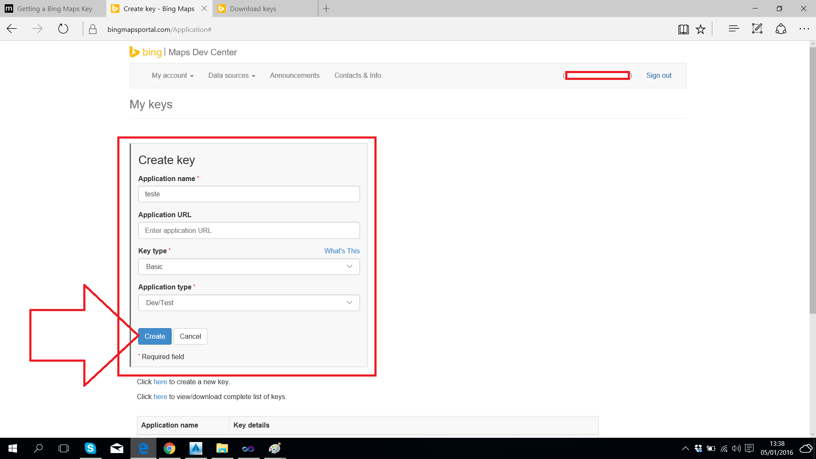Expand hidden icons in the system tray
The width and height of the screenshot is (816, 459).
pyautogui.click(x=685, y=448)
